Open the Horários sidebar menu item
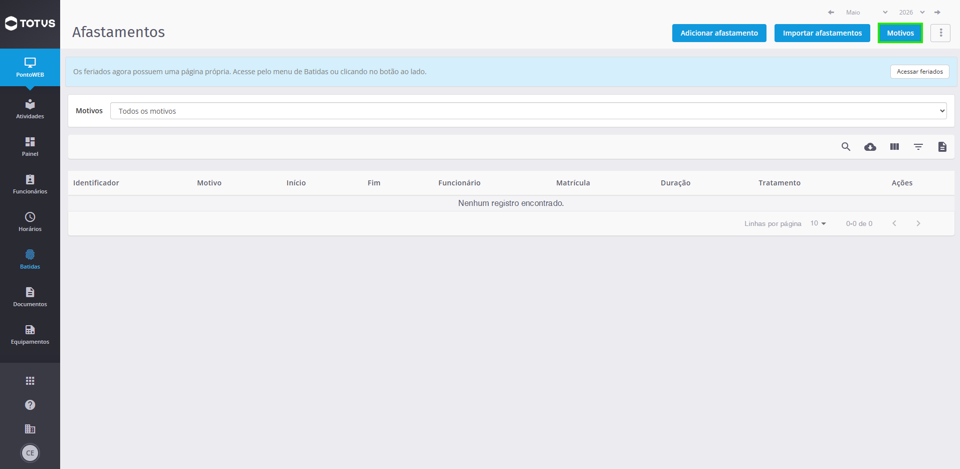The width and height of the screenshot is (960, 469). [x=30, y=222]
